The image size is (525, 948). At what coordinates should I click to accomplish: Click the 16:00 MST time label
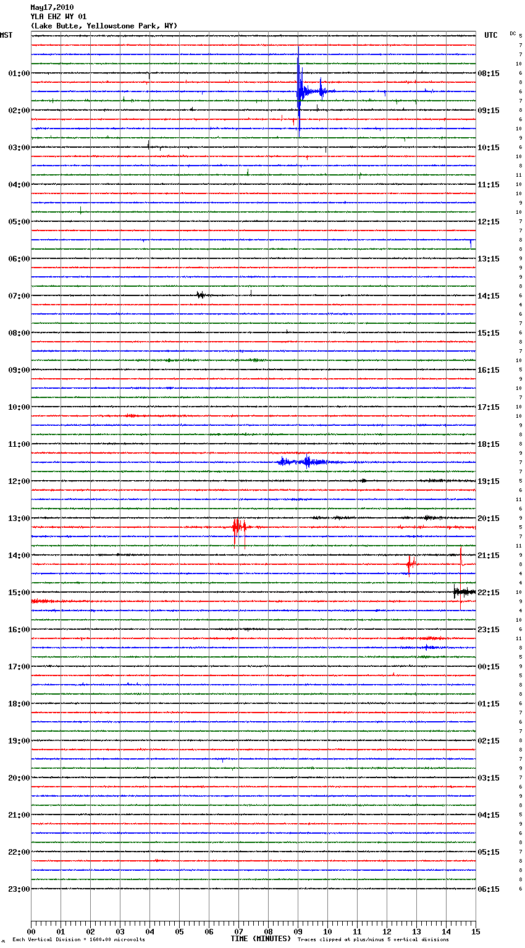pos(19,629)
